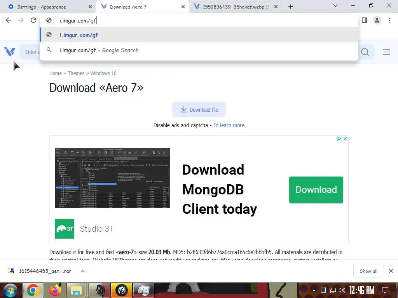Screen dimensions: 398x298
Task: Click the Disable ads and captcha text
Action: [x=180, y=125]
